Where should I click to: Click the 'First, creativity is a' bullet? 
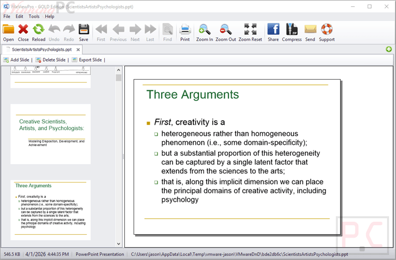click(189, 122)
